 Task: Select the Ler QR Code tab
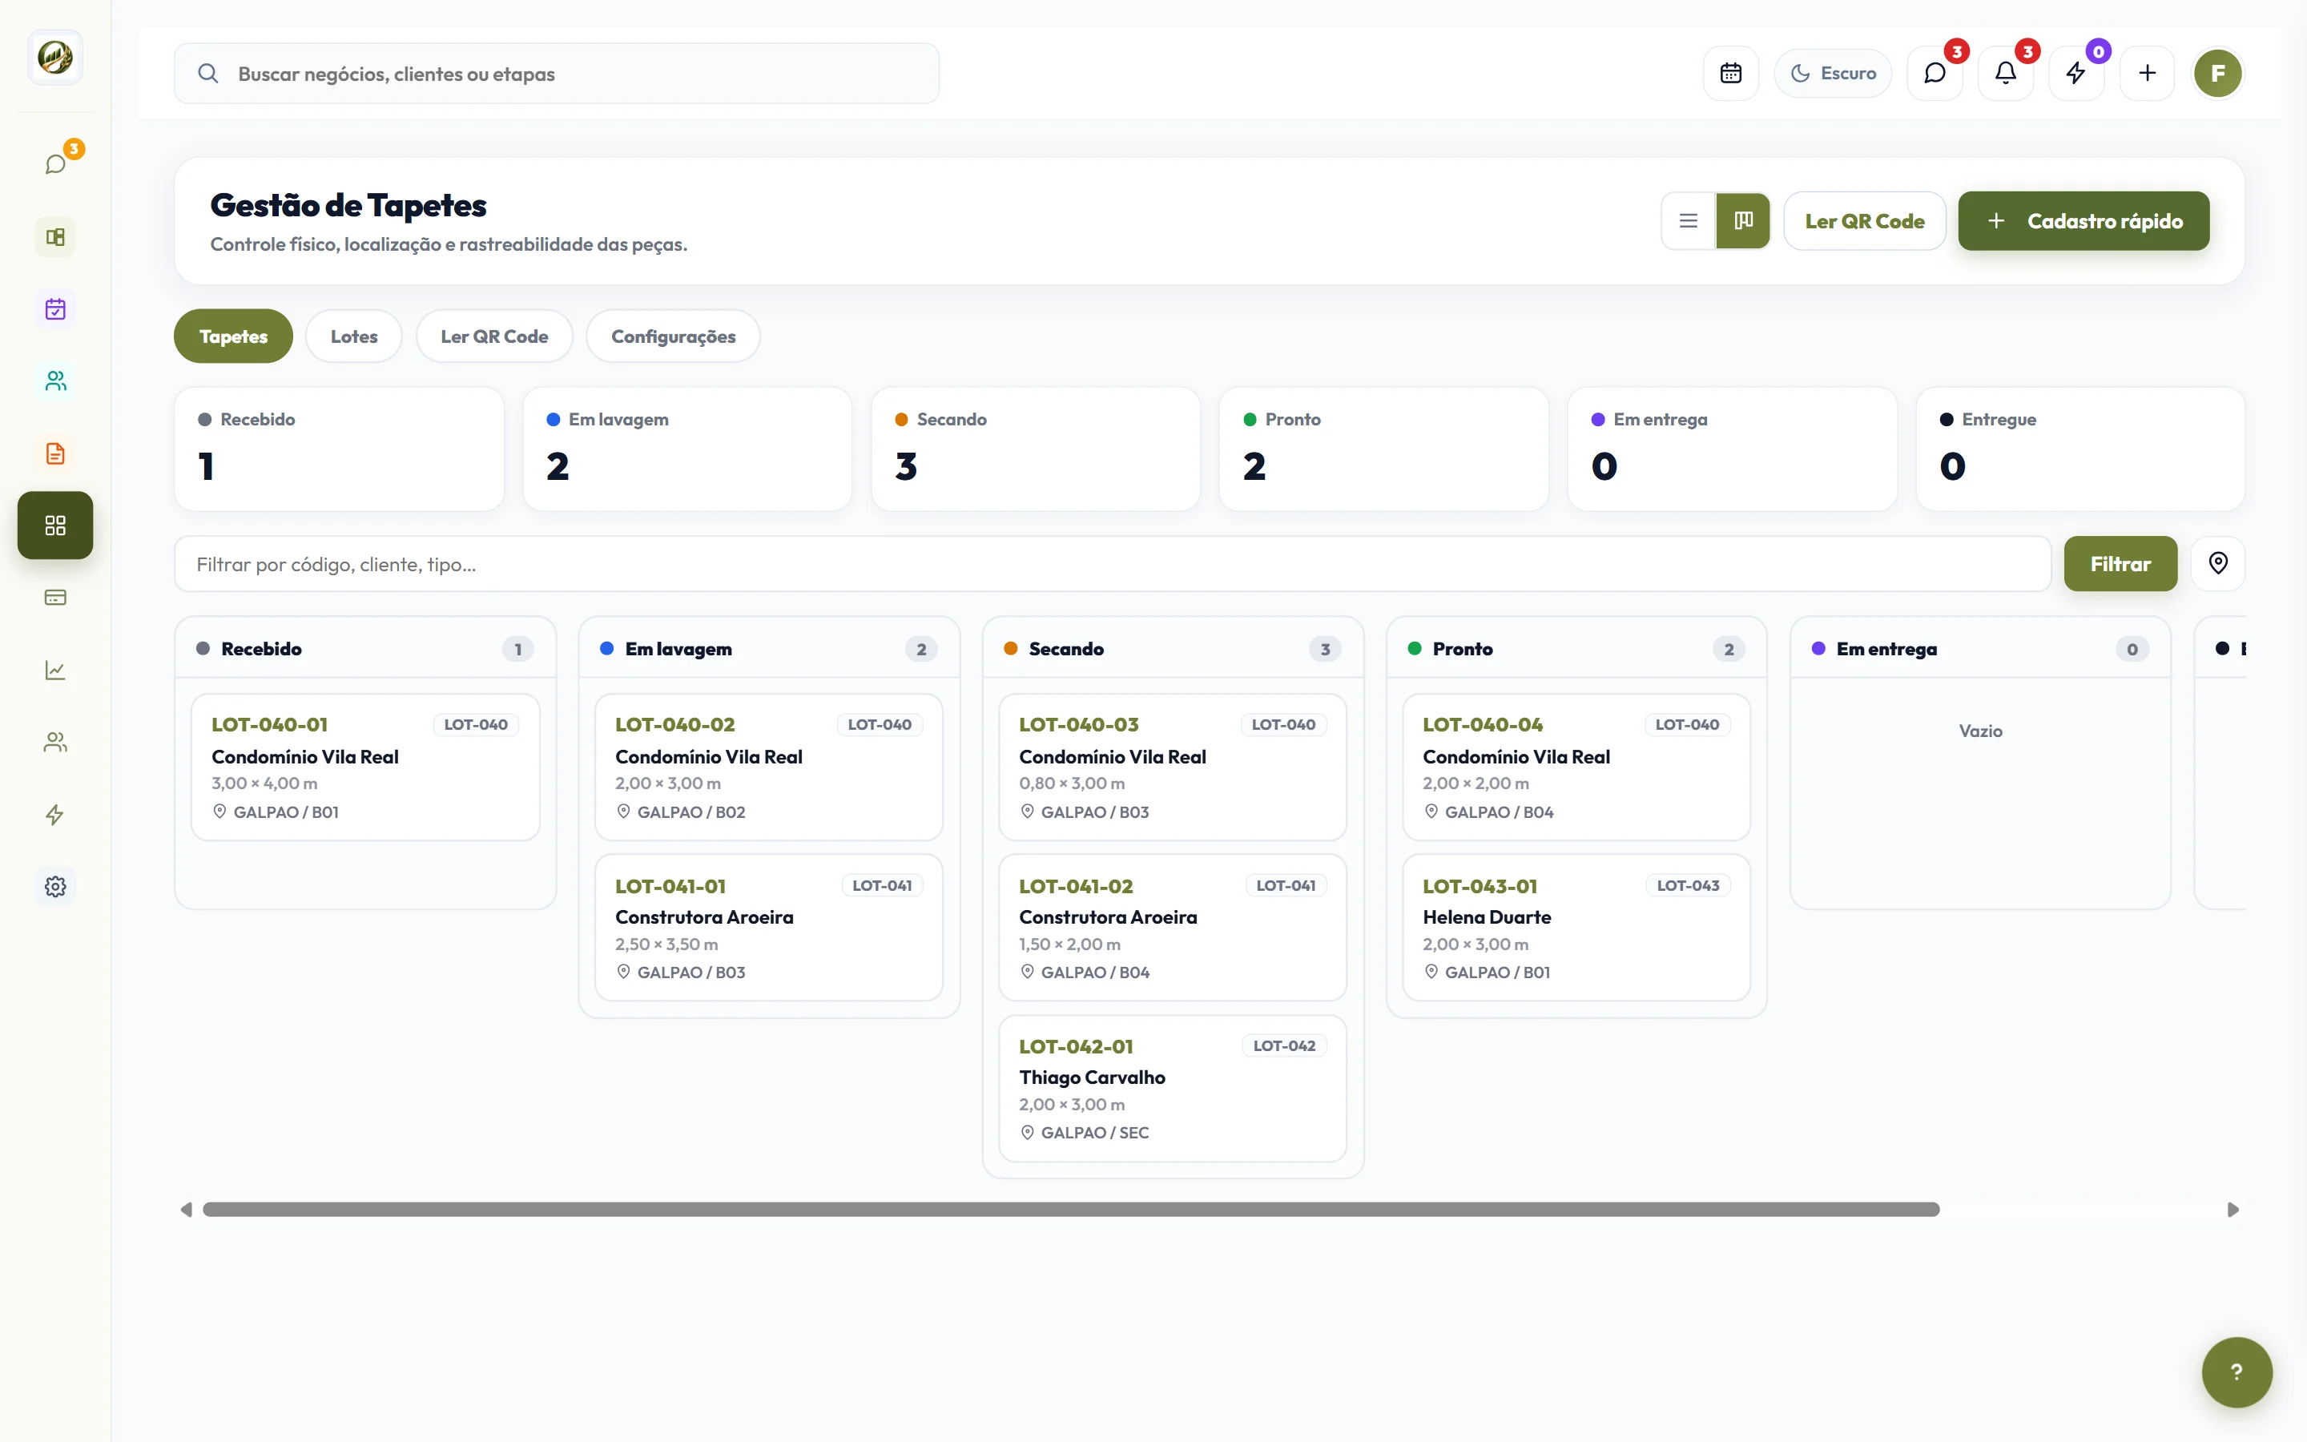[493, 336]
